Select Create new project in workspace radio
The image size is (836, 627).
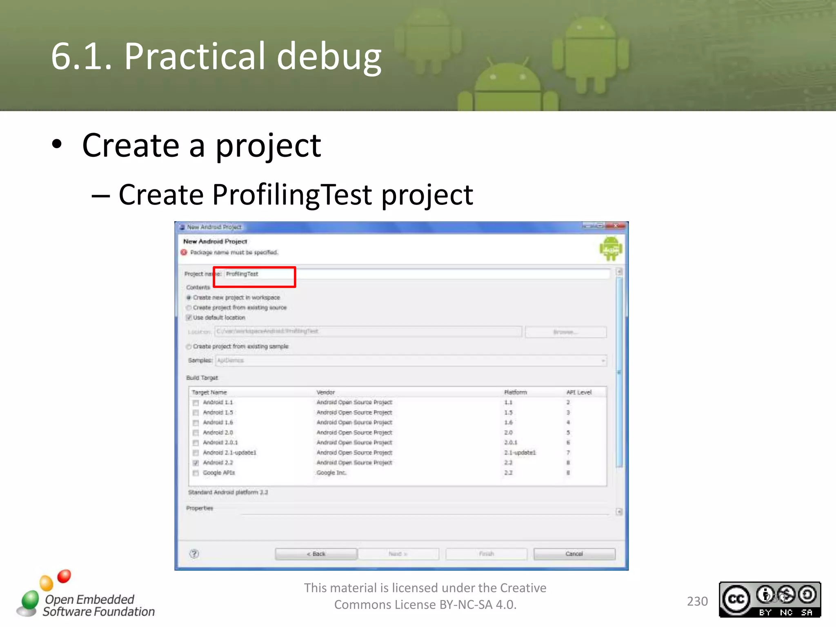189,298
